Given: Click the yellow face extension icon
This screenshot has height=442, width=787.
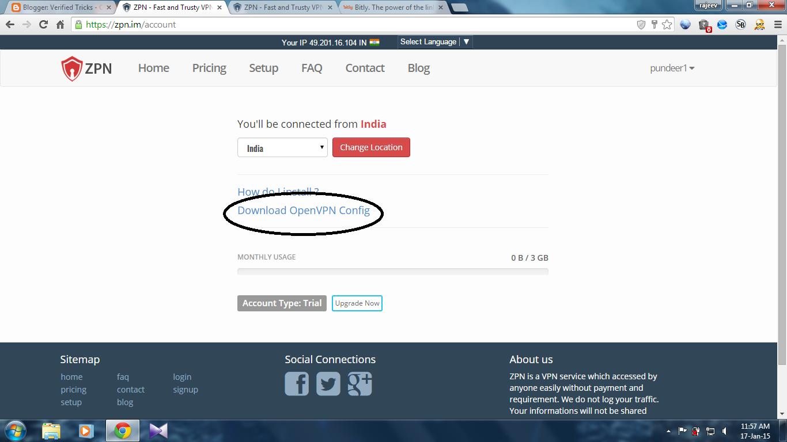Looking at the screenshot, I should pyautogui.click(x=759, y=25).
